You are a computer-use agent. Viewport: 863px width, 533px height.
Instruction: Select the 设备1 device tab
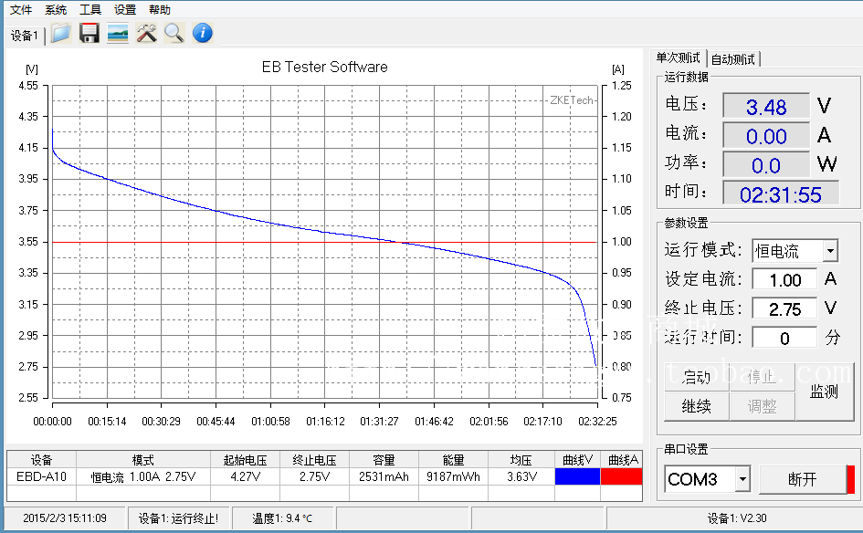pos(25,36)
